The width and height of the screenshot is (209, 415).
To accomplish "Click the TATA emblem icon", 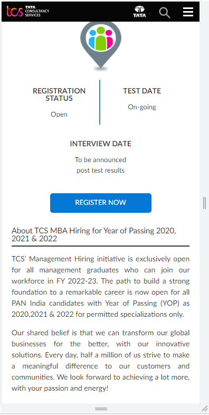I will 139,12.
